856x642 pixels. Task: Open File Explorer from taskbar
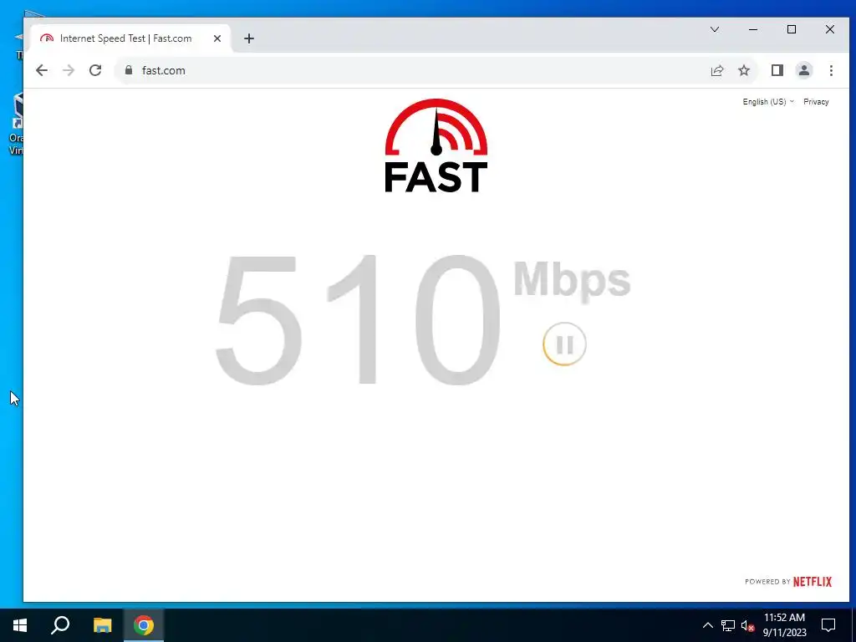pyautogui.click(x=102, y=625)
